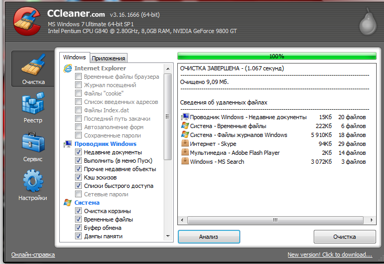384x264 pixels.
Task: Enable Автозаполнение форм checkbox
Action: (78, 127)
